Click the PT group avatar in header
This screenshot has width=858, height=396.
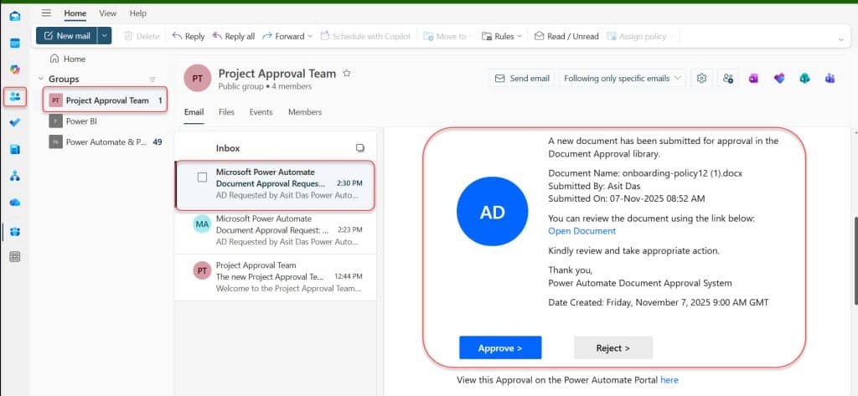coord(197,78)
